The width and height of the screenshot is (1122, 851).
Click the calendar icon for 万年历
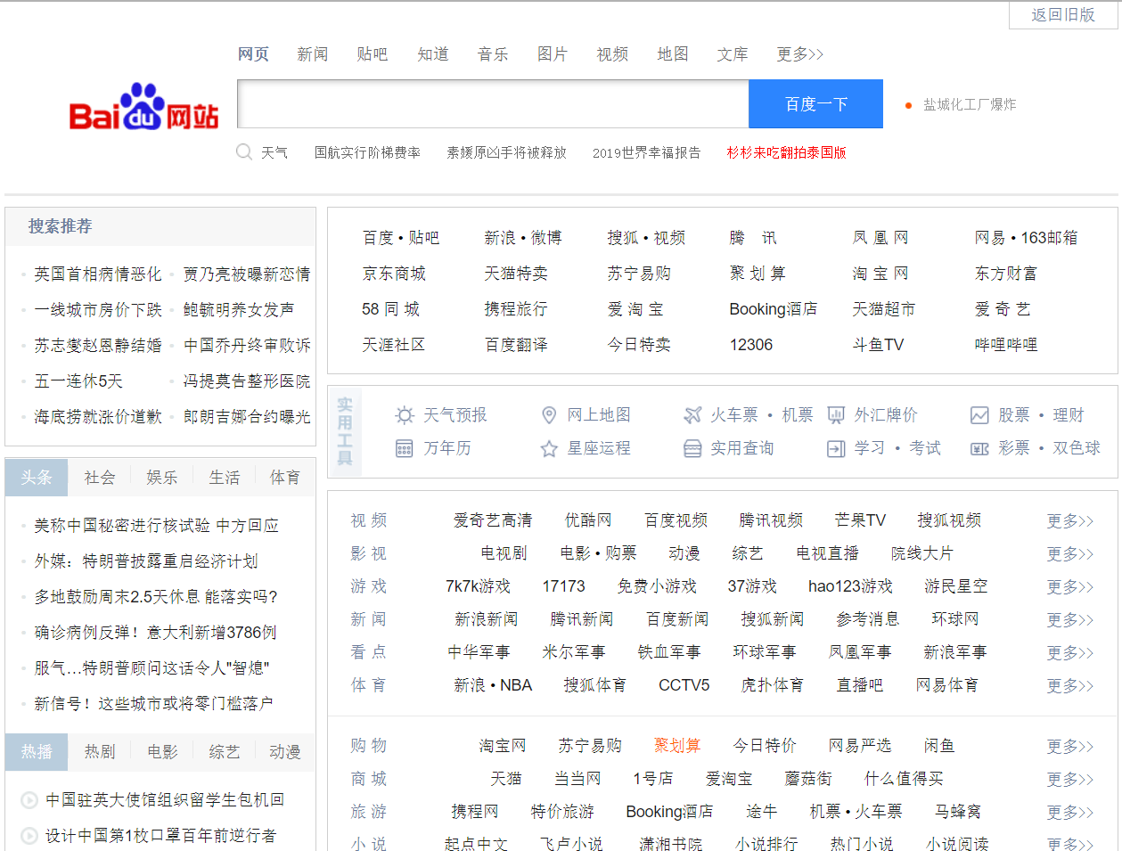(405, 448)
